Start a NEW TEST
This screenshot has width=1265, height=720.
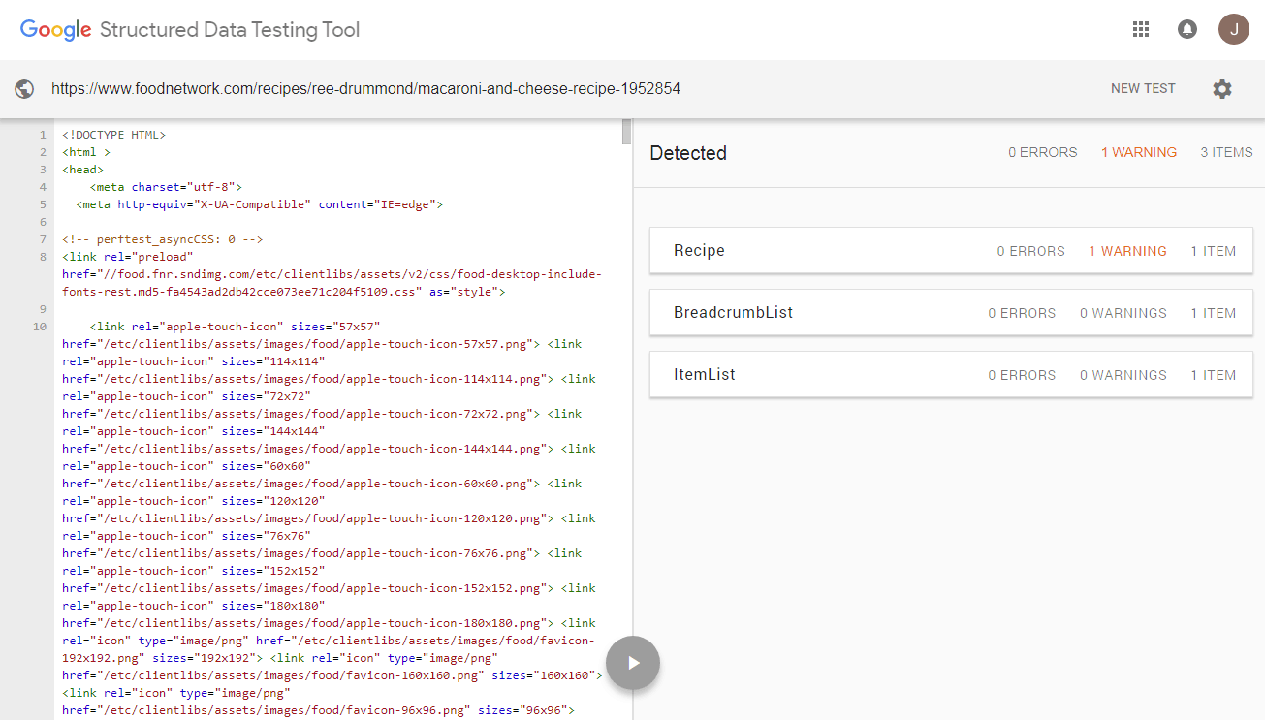(1142, 88)
